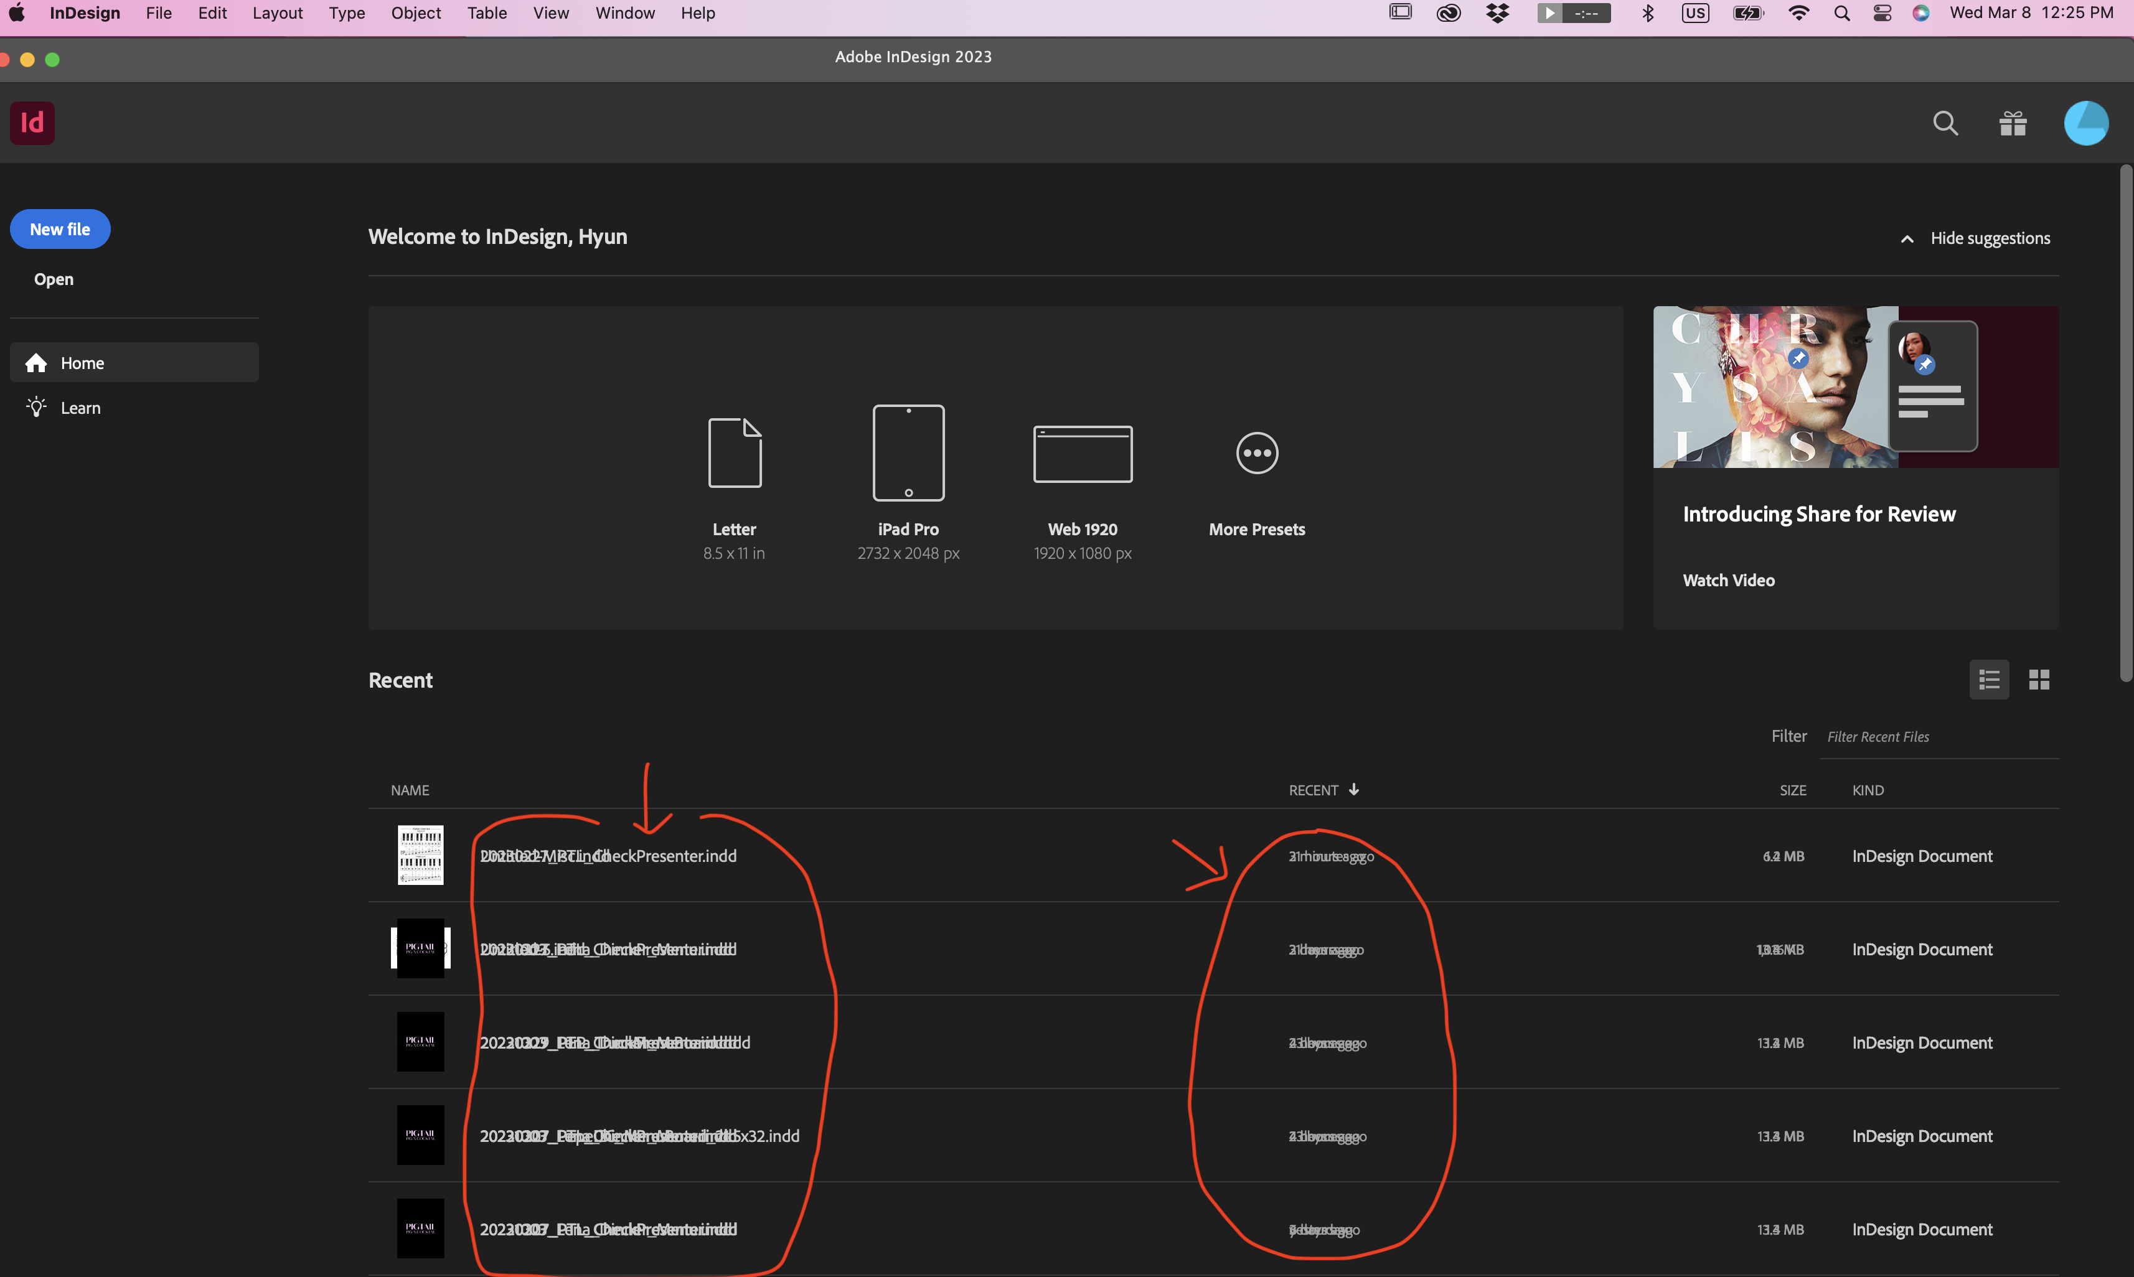Click the New file button

click(59, 228)
